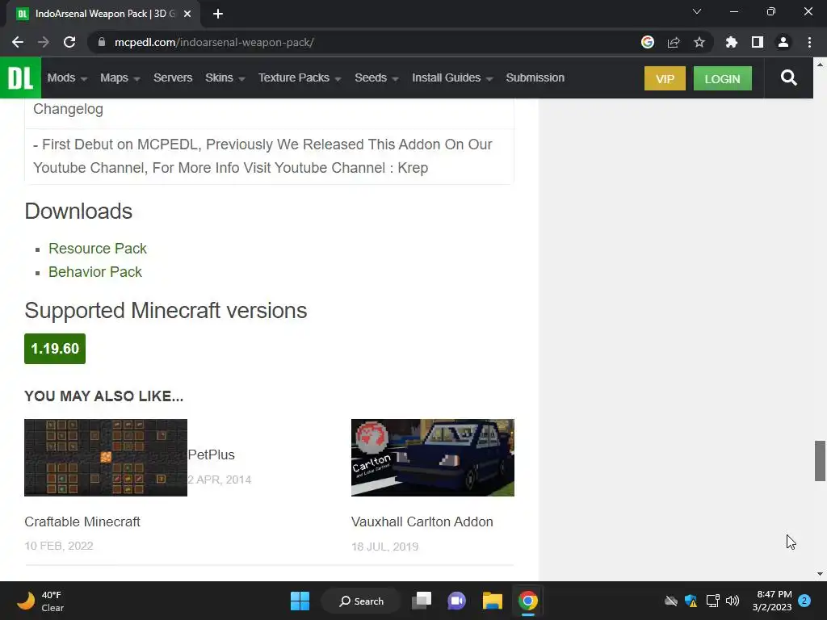The width and height of the screenshot is (827, 620).
Task: Click the page vertical scrollbar thumb
Action: point(820,461)
